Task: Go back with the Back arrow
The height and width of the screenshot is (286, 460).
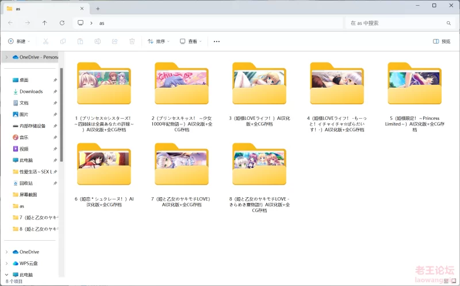Action: (x=10, y=23)
